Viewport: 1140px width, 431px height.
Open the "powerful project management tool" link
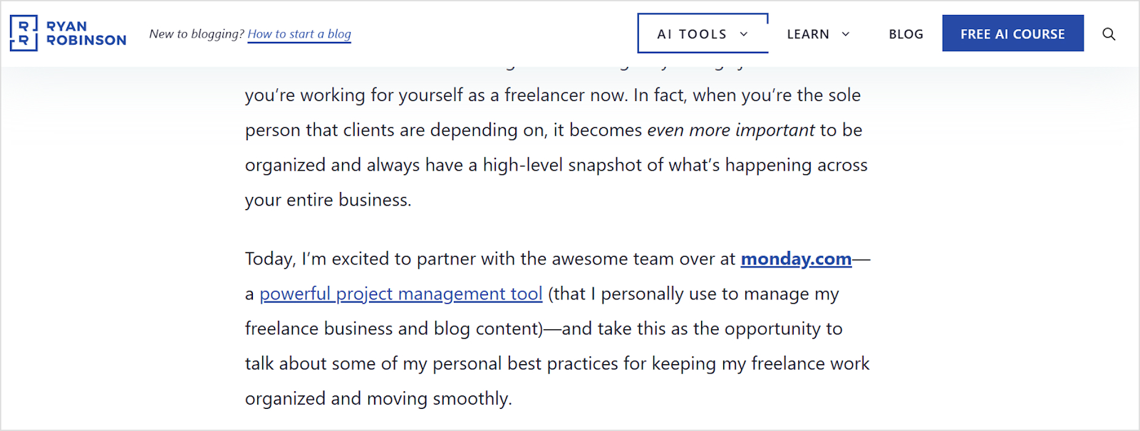[x=400, y=294]
